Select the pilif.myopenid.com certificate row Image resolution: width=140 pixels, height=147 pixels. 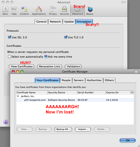point(75,100)
